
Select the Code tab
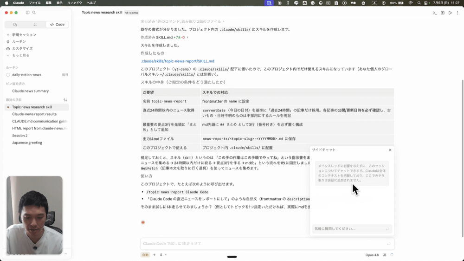coord(57,25)
